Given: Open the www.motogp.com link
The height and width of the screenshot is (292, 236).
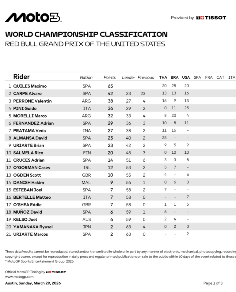Looking at the screenshot, I should [x=19, y=277].
